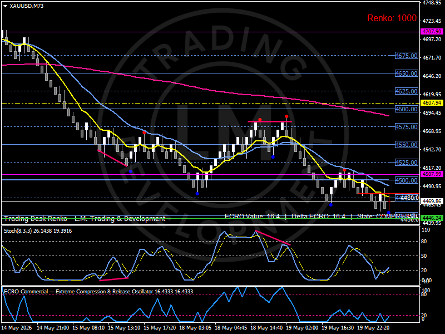Screen dimensions: 445x334
Task: Click the '19 May 02:00' time label
Action: 302,327
